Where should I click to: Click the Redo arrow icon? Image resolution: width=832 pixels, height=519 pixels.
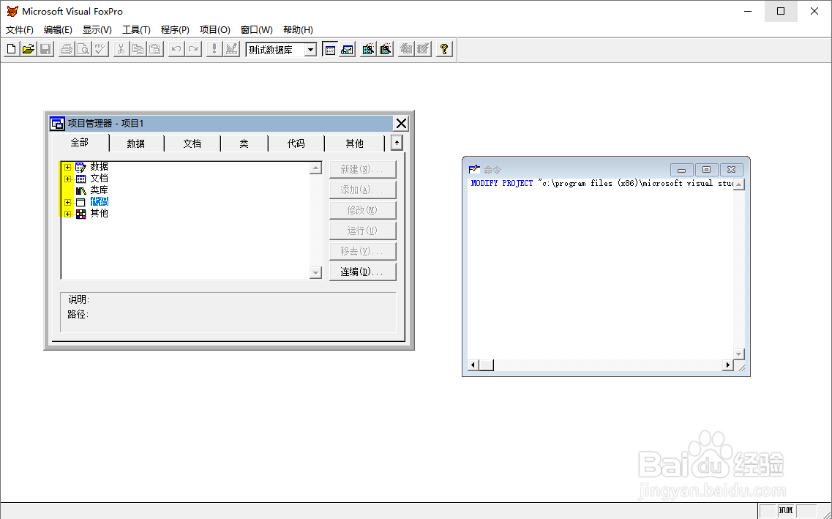point(194,49)
